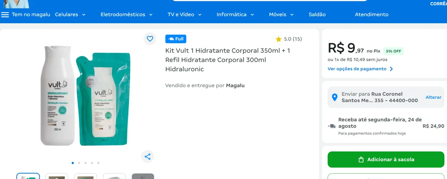Select the second carousel dot indicator
Viewport: 447px width, 179px height.
[x=79, y=163]
